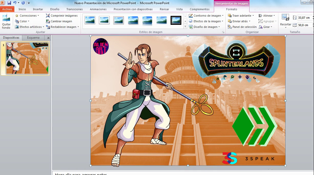Open the Color adjustment dropdown
The width and height of the screenshot is (314, 175).
pyautogui.click(x=22, y=21)
